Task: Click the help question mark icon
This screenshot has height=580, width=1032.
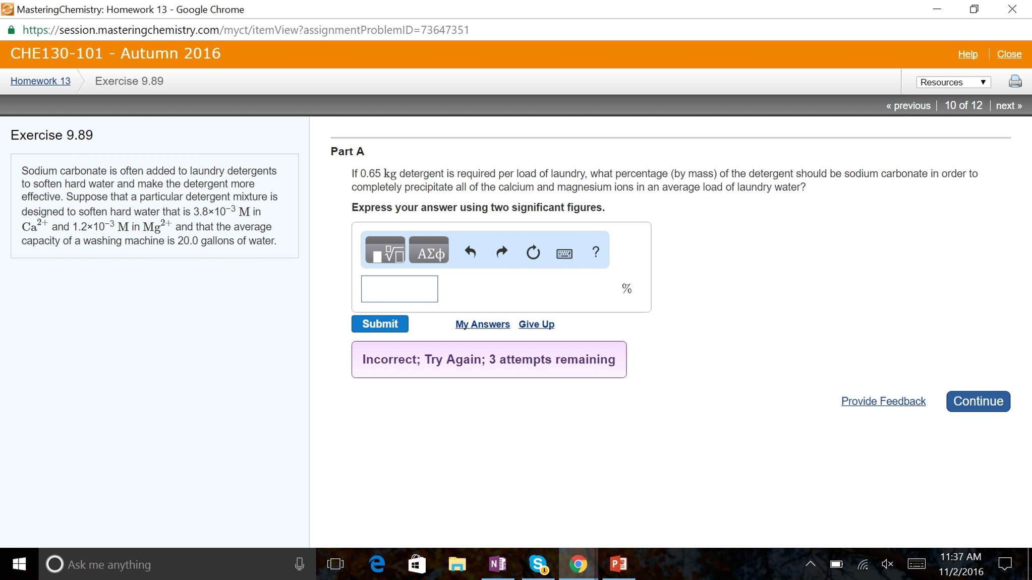Action: (x=595, y=251)
